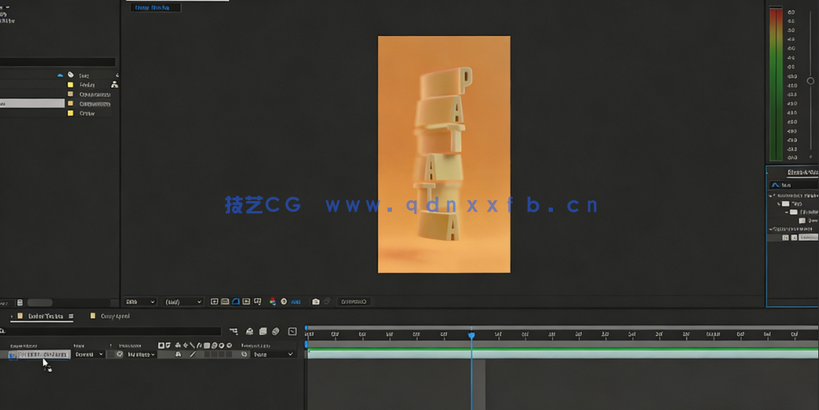819x410 pixels.
Task: Click the blue exposure value in viewer bar
Action: point(296,302)
